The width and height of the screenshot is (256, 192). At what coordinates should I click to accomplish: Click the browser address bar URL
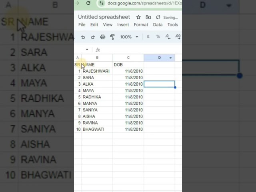(144, 3)
